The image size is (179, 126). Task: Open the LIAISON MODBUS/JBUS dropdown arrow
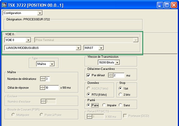78,48
